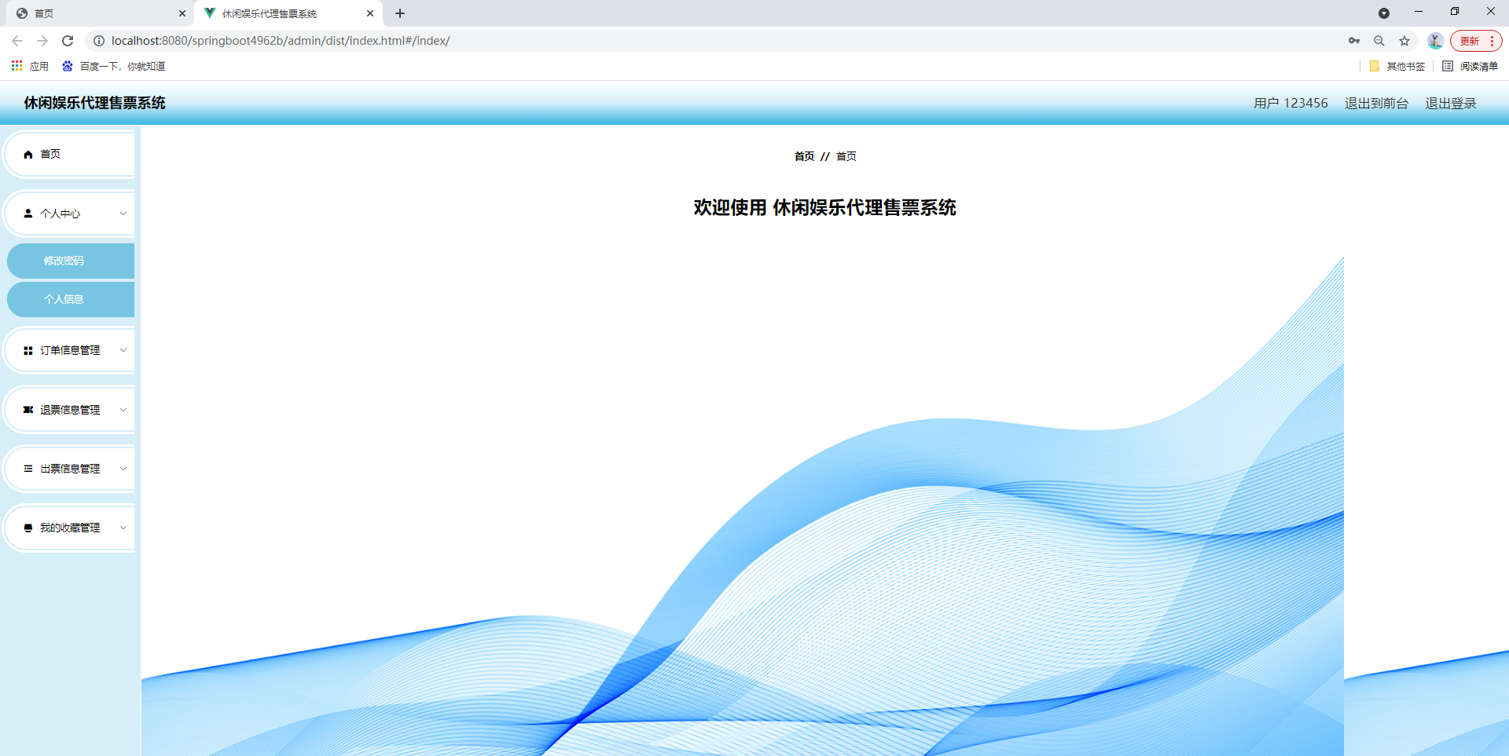Click the key icon in the address bar
The image size is (1509, 756).
click(1353, 41)
